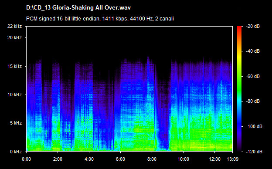Click the '12:00' time axis label
This screenshot has height=169, width=272.
click(x=215, y=159)
